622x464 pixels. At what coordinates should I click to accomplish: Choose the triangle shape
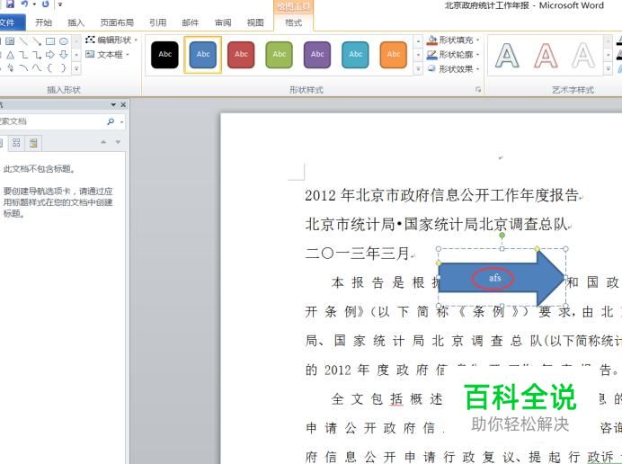coord(10,54)
